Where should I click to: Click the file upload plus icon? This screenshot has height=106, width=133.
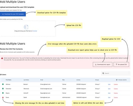pos(26,27)
